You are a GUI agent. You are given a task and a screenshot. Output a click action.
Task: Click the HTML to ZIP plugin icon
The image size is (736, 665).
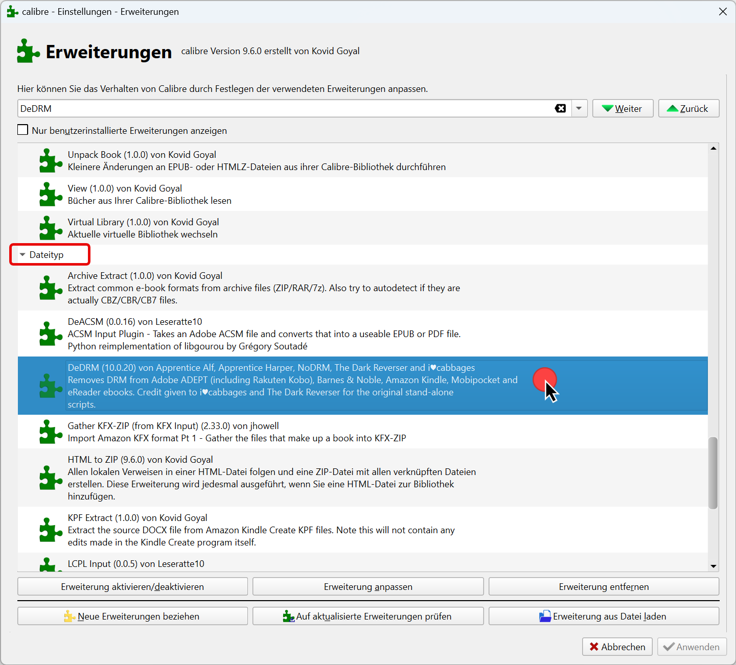(x=51, y=478)
